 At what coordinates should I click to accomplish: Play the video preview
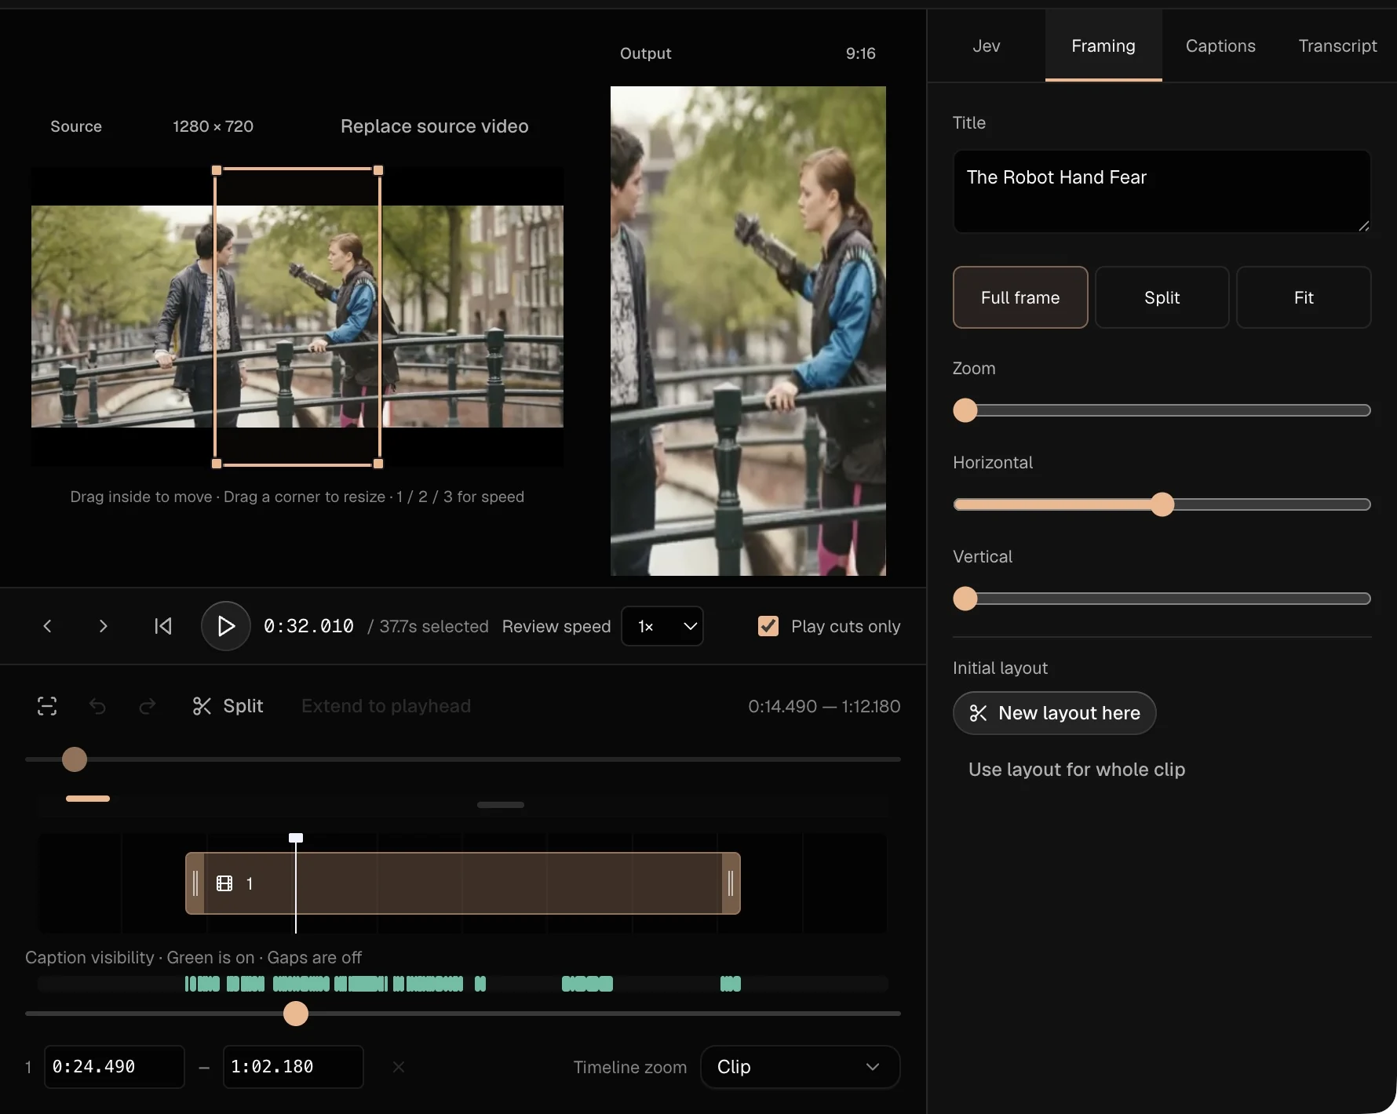coord(226,626)
